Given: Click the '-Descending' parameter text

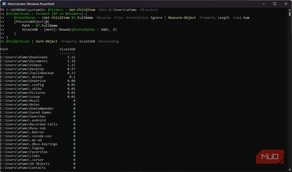Looking at the screenshot, I should pos(108,41).
